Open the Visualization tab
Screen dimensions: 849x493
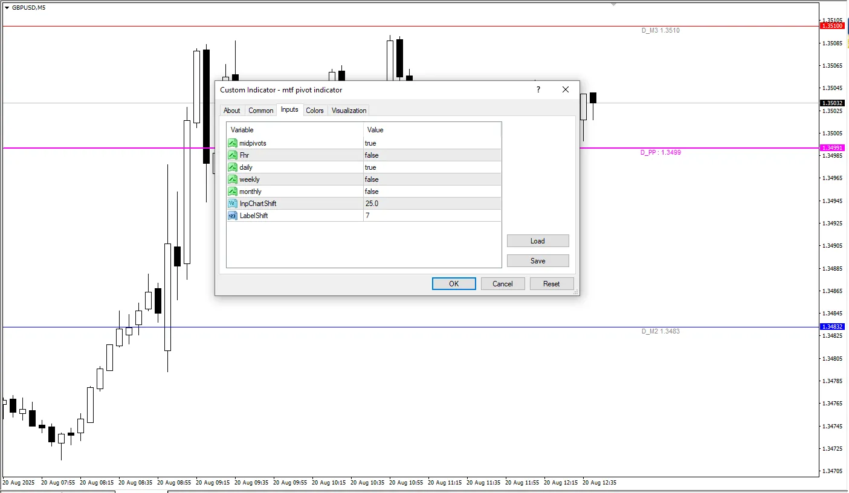(349, 111)
